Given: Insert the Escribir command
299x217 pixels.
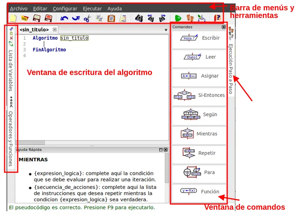Looking at the screenshot, I should coord(199,40).
